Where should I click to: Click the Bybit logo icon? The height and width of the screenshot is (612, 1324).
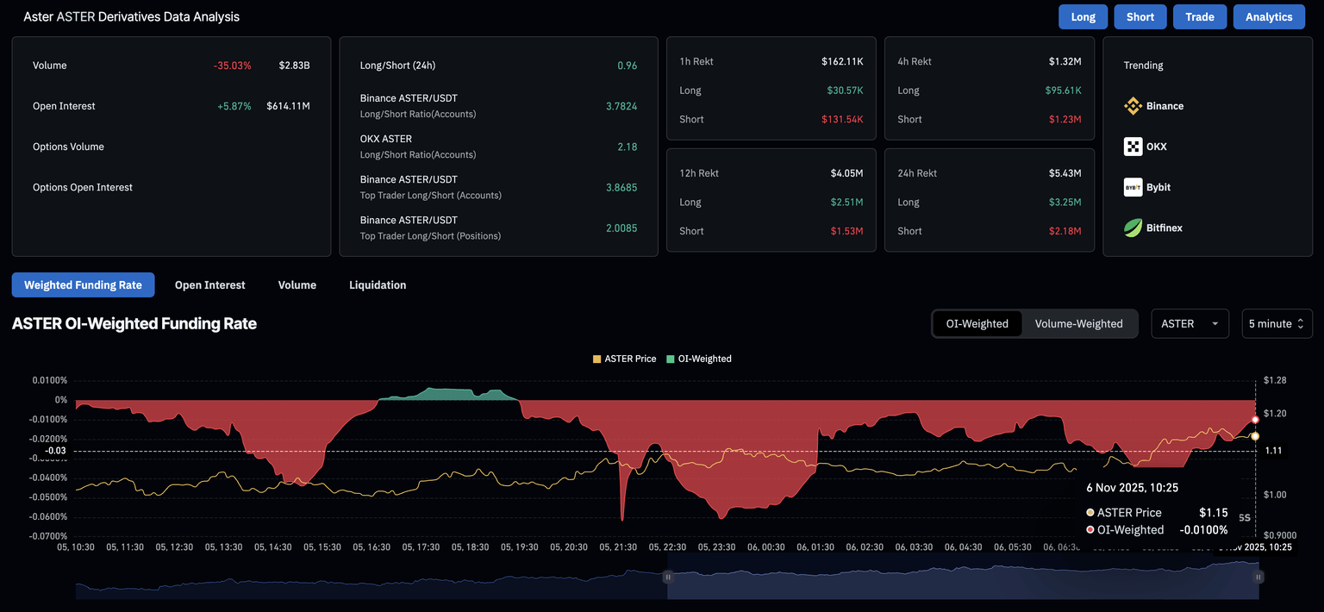[1133, 187]
